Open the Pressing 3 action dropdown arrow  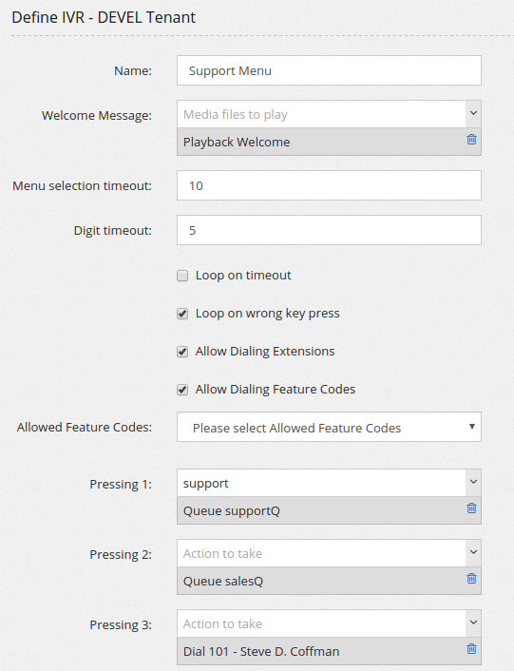tap(473, 623)
